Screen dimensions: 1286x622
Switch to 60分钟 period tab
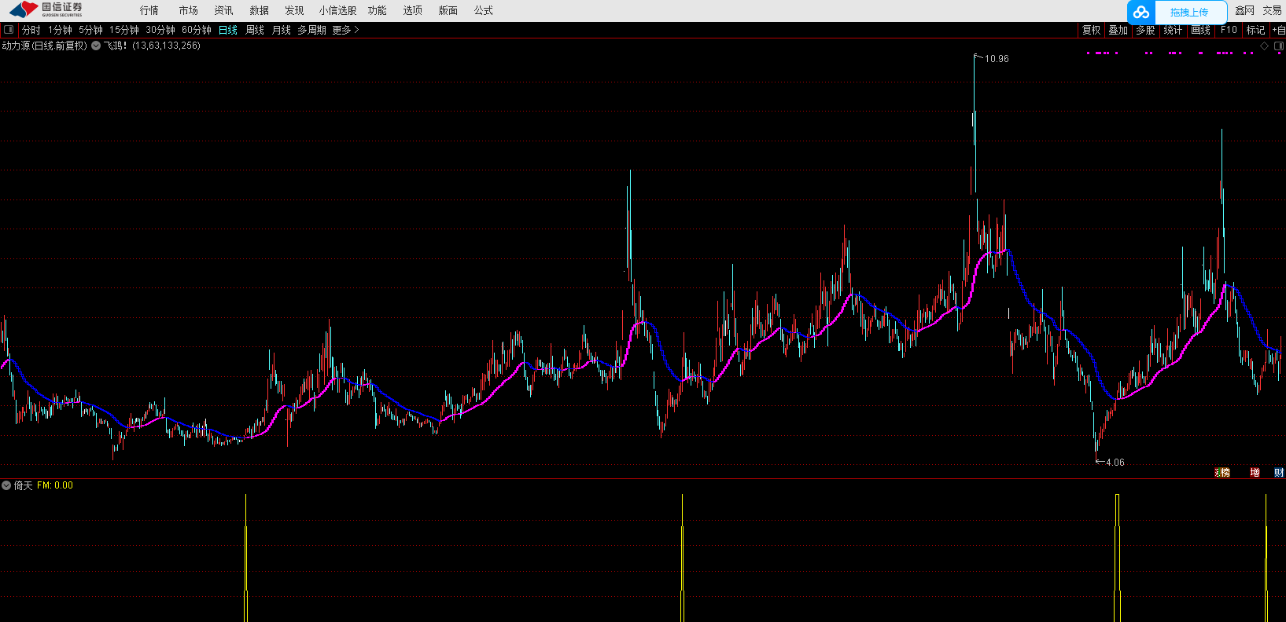point(197,30)
